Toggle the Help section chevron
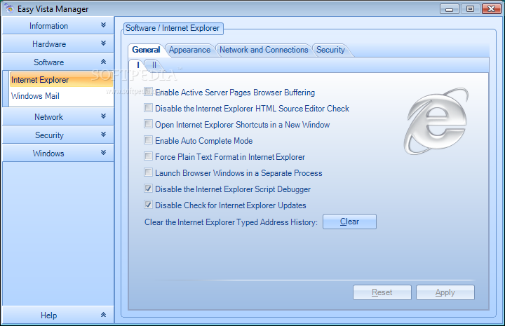Viewport: 505px width, 326px height. tap(103, 315)
